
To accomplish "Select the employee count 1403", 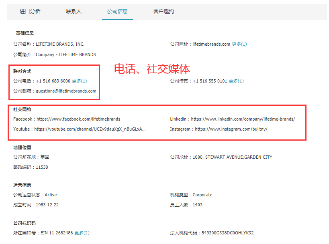I will click(198, 205).
